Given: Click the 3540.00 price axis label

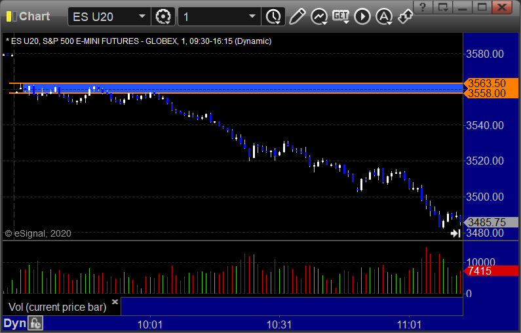Looking at the screenshot, I should (485, 125).
